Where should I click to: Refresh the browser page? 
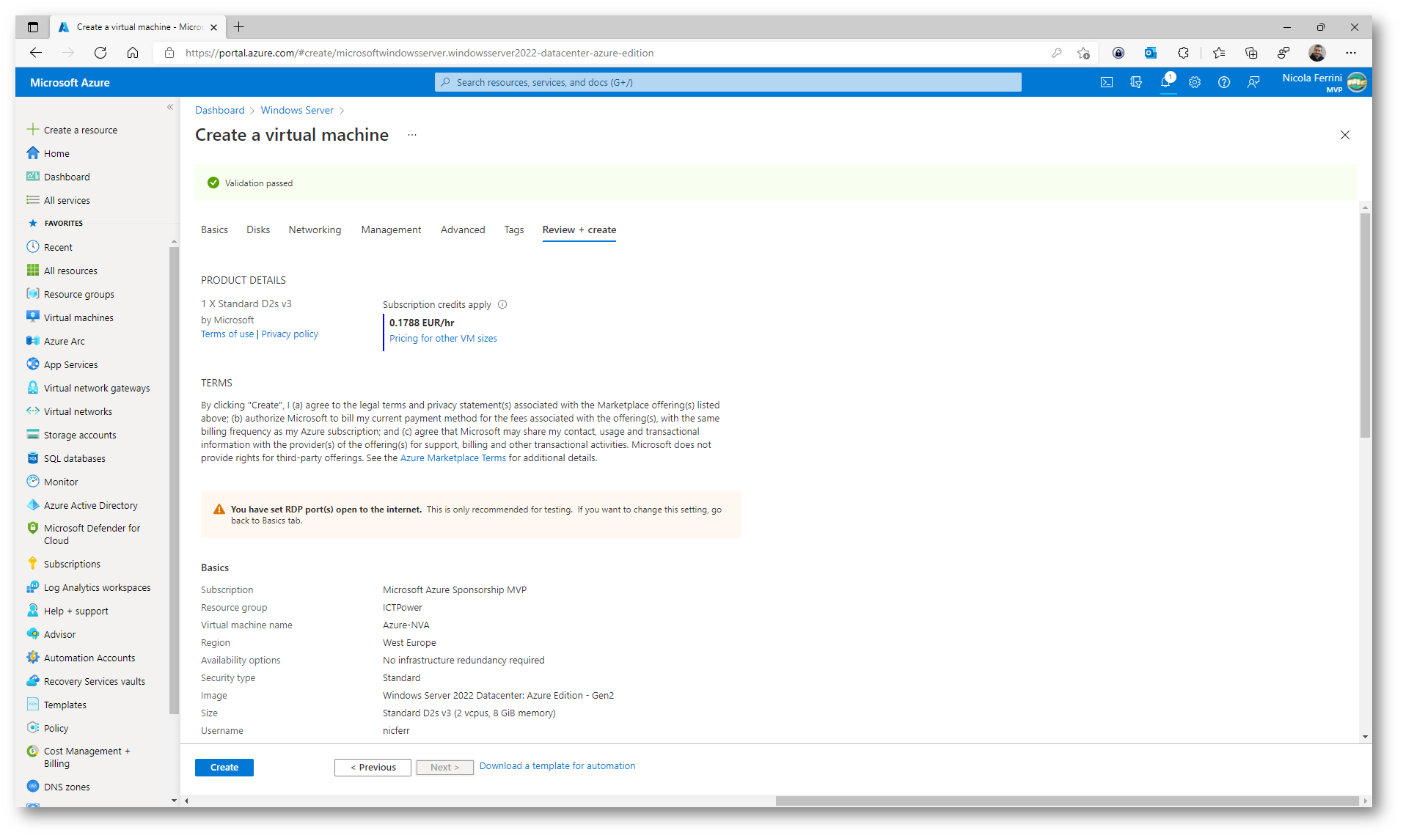[x=100, y=53]
